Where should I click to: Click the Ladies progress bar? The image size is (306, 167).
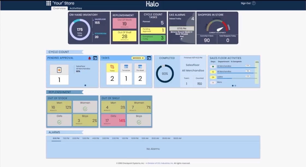(237, 78)
